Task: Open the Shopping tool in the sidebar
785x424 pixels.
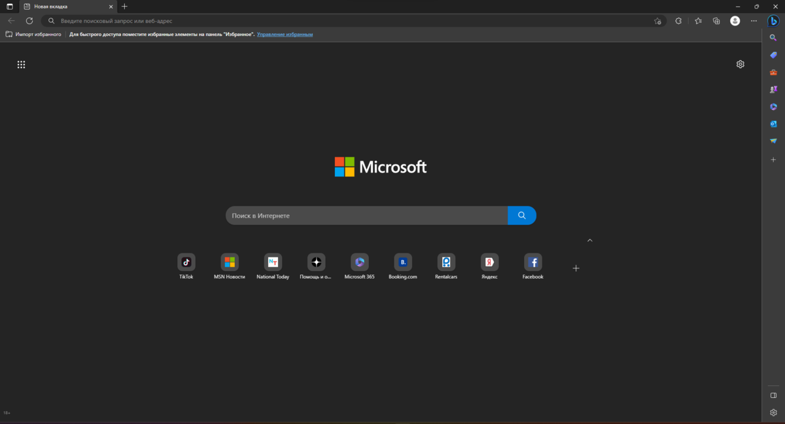Action: pyautogui.click(x=773, y=55)
